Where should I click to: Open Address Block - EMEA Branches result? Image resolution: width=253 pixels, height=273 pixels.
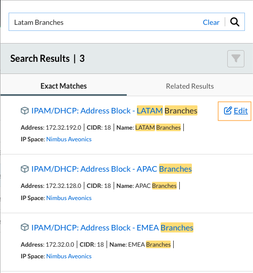tap(112, 227)
